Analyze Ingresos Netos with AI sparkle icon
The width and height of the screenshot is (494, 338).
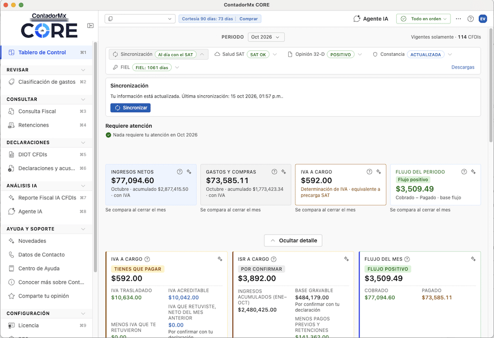point(189,171)
